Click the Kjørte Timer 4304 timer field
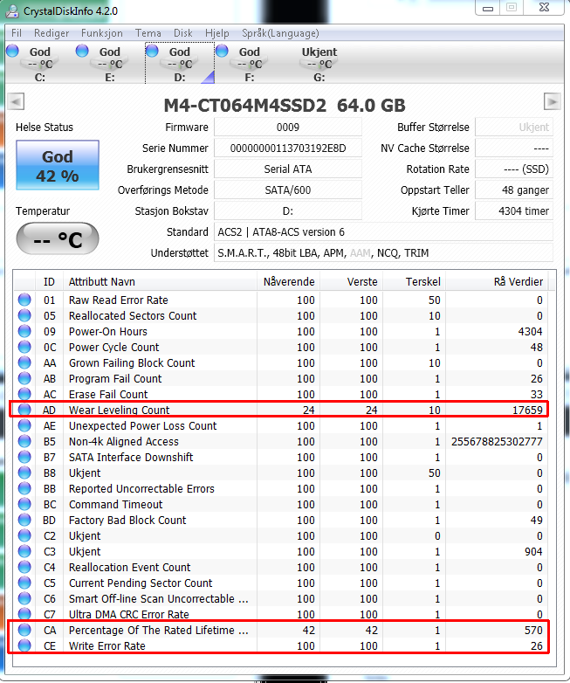 pyautogui.click(x=514, y=210)
